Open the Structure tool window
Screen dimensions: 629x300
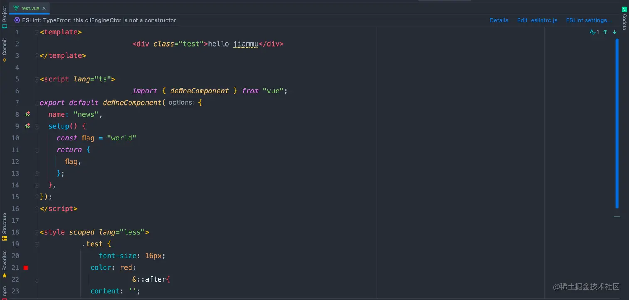[x=5, y=227]
